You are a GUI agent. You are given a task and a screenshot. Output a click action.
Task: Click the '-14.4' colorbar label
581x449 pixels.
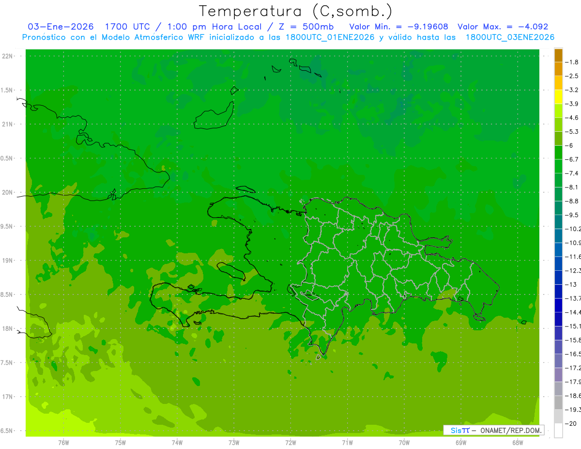pos(573,312)
